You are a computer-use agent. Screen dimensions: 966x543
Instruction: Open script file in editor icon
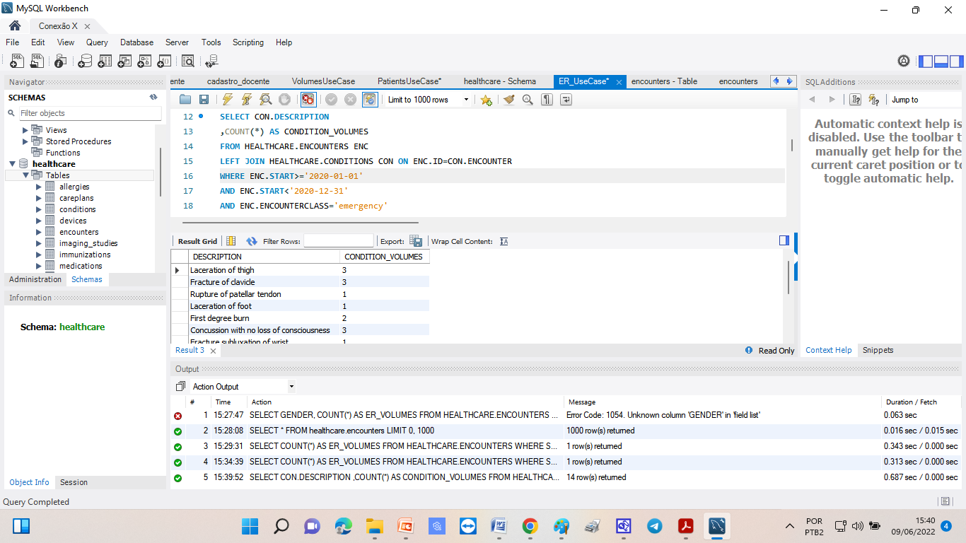[x=185, y=100]
